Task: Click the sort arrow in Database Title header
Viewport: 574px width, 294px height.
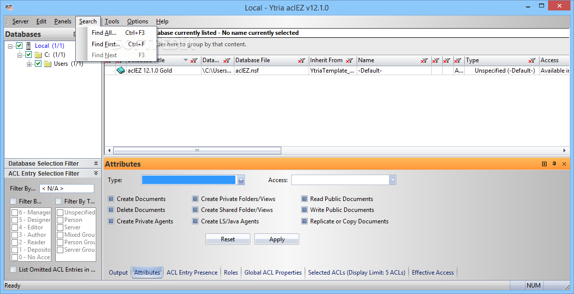Action: click(x=186, y=60)
